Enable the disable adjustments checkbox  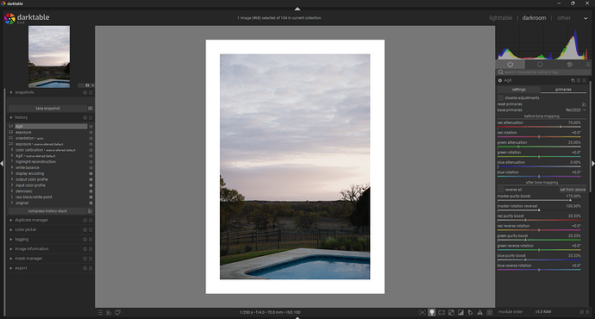pyautogui.click(x=501, y=98)
